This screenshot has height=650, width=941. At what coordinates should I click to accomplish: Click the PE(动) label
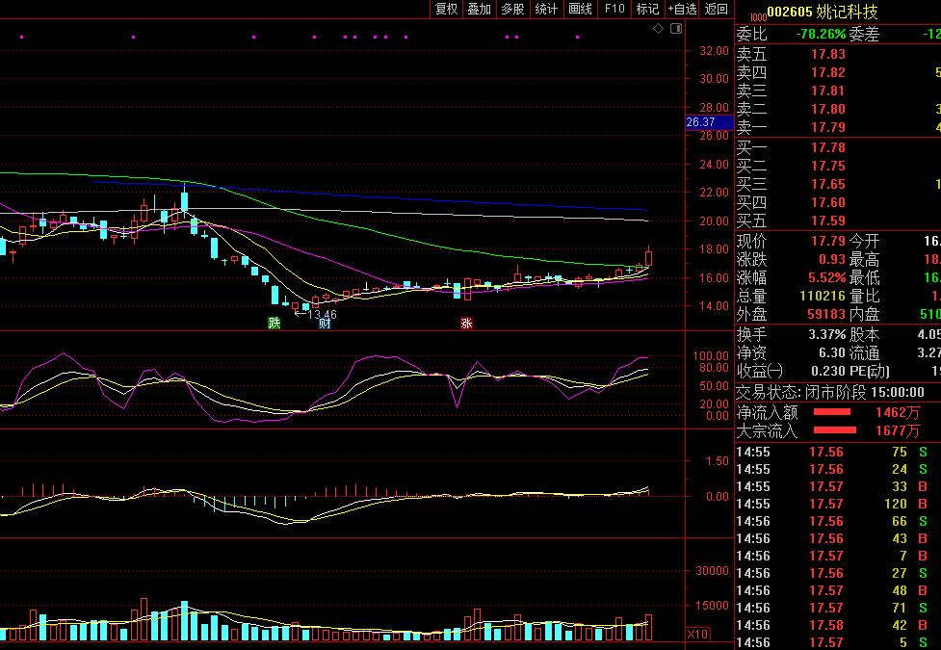tap(869, 371)
